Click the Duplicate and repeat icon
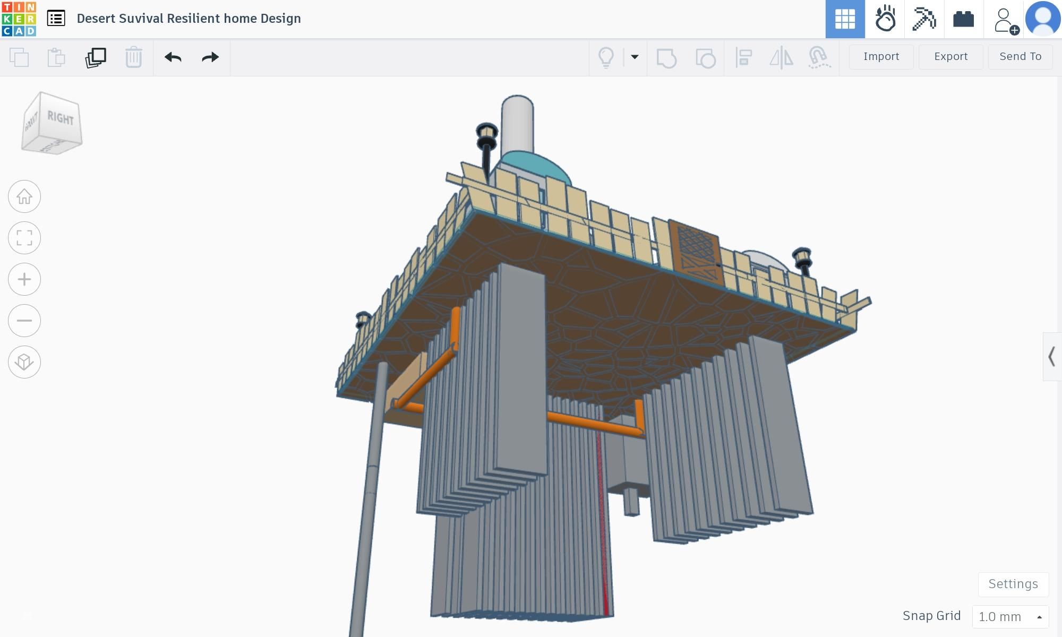1062x637 pixels. point(96,57)
